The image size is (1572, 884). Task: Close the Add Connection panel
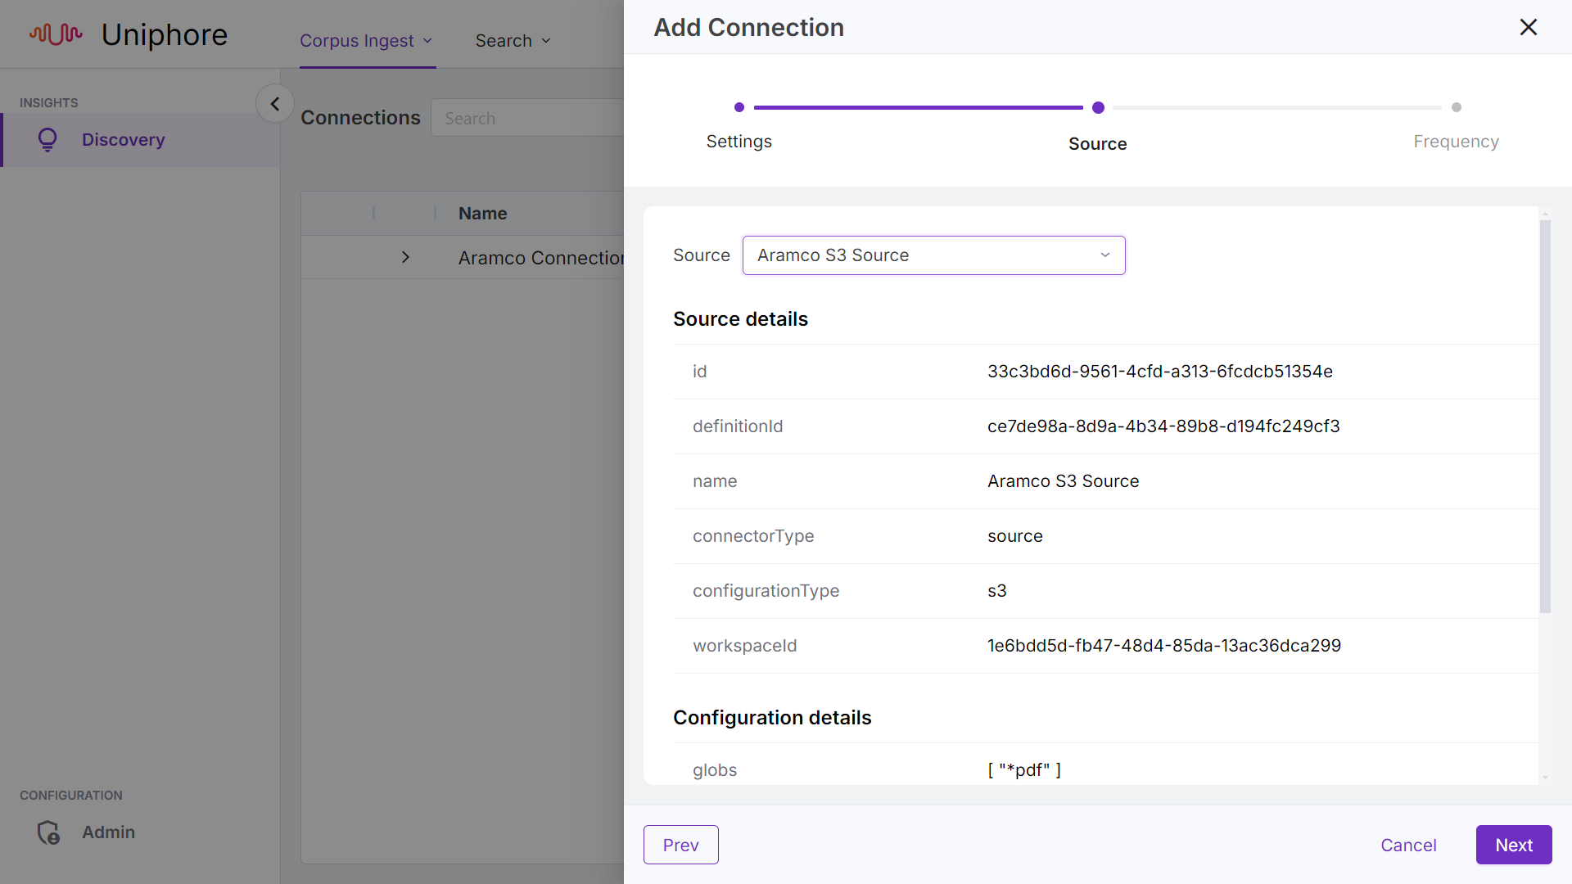(x=1528, y=27)
